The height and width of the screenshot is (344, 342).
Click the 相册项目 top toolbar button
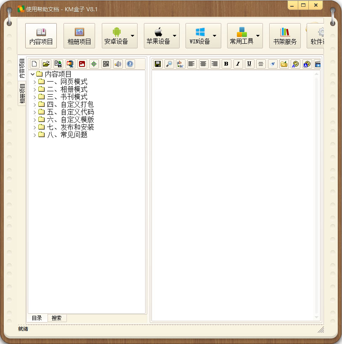79,36
